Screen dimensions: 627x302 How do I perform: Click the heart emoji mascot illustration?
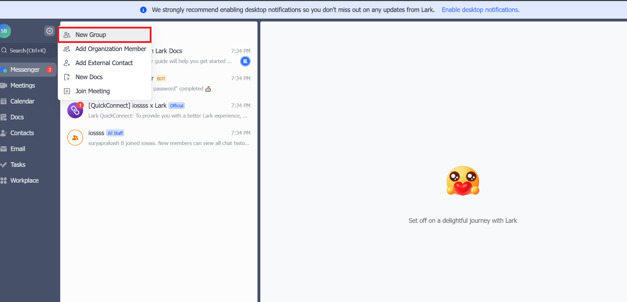point(463,181)
